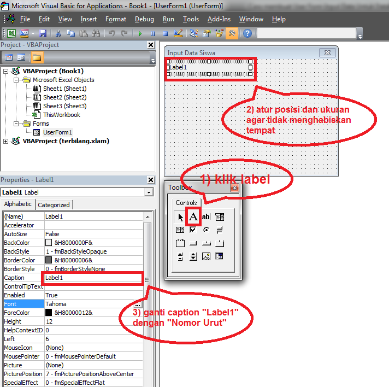
Task: Click View Object icon in Project panel
Action: tap(21, 57)
